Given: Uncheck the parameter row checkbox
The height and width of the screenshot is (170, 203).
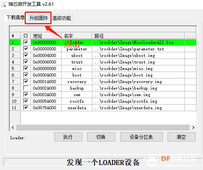Looking at the screenshot, I should [26, 49].
